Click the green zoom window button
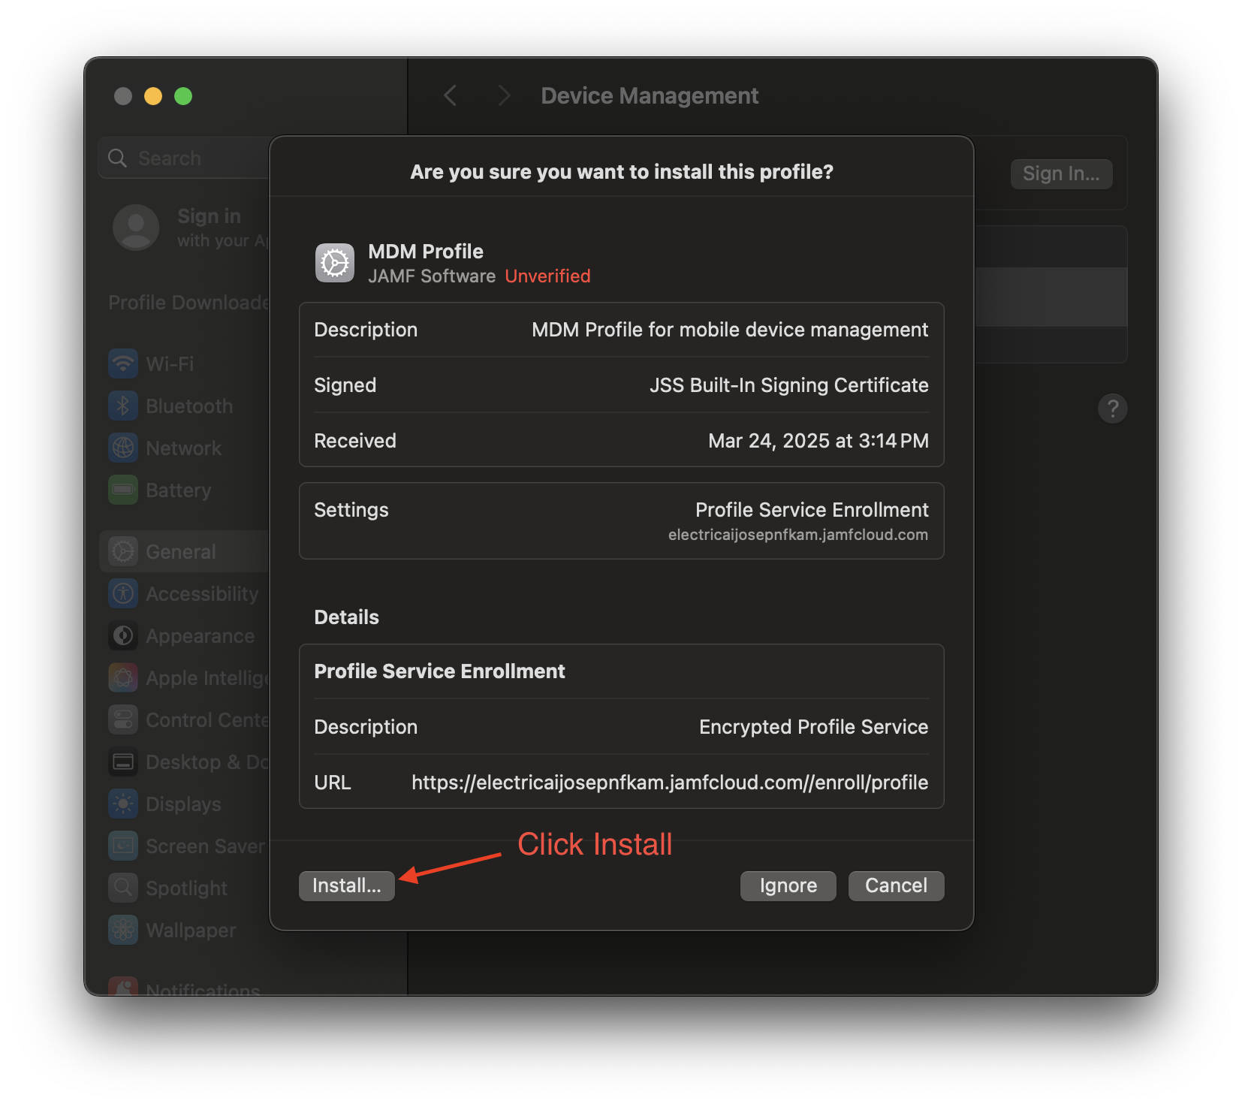Screen dimensions: 1242x1107 point(183,96)
